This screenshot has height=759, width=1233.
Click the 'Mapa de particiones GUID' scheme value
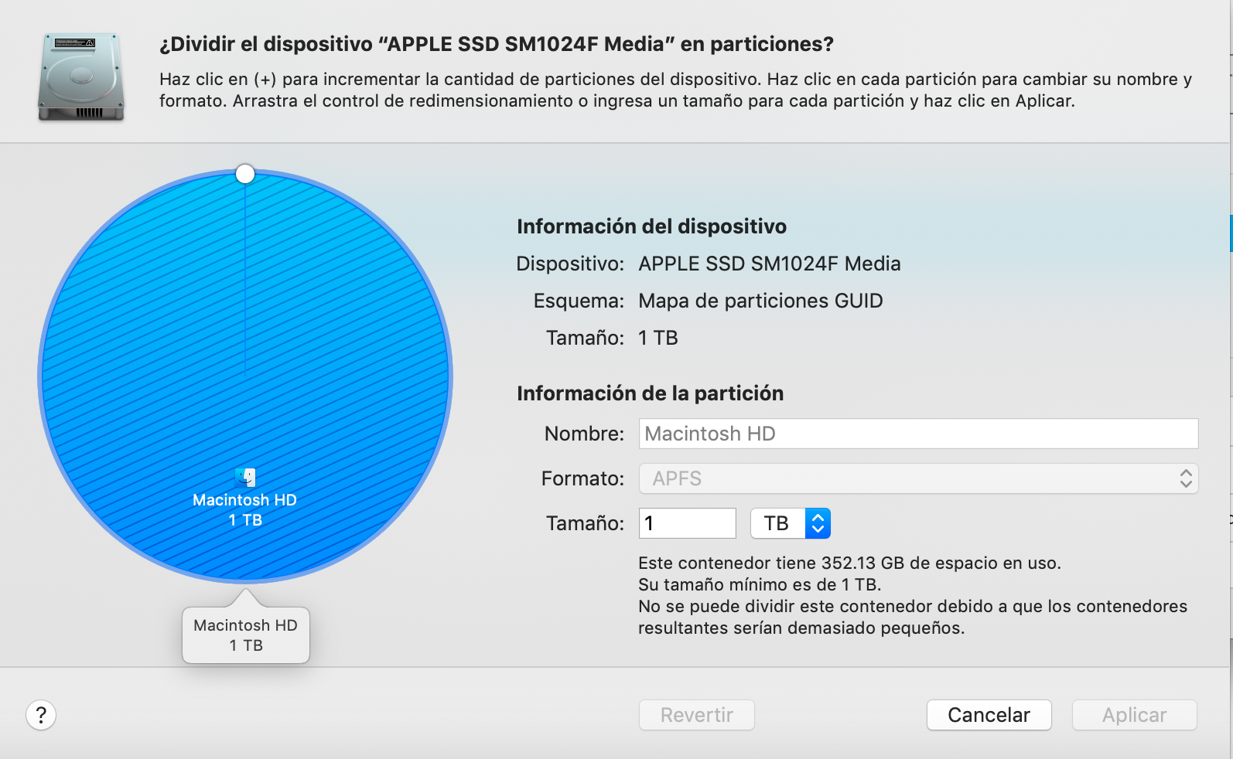coord(760,301)
